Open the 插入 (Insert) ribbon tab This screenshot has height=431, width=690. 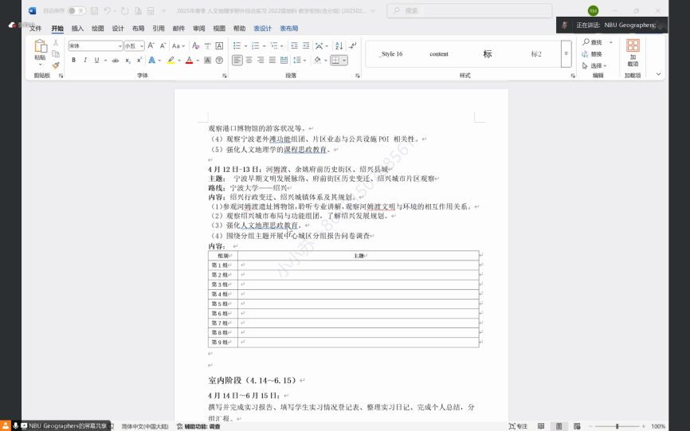click(77, 28)
